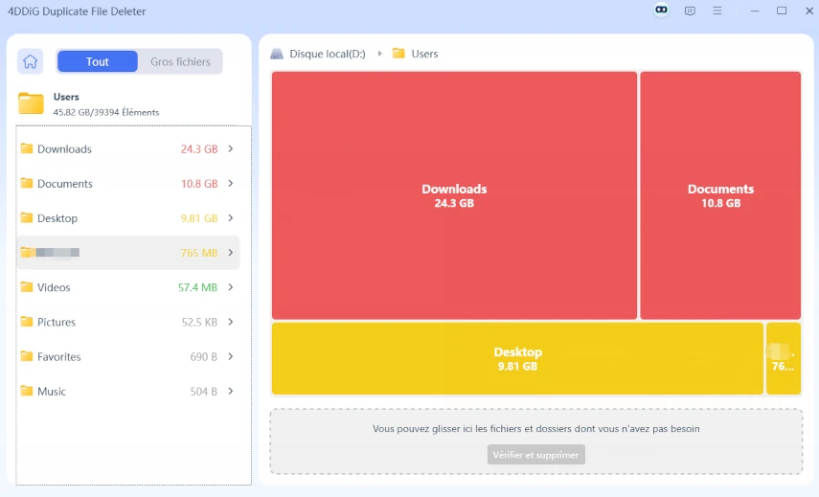Select the Documents 10.8 GB treemap block

tap(720, 195)
